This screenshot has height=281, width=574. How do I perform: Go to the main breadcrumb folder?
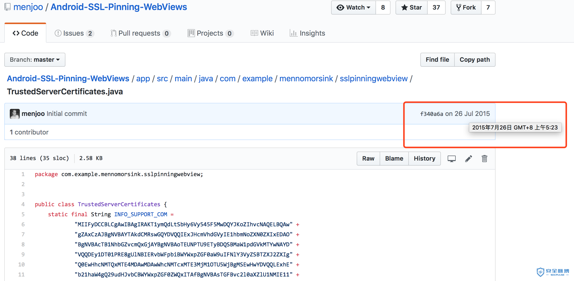pyautogui.click(x=183, y=79)
